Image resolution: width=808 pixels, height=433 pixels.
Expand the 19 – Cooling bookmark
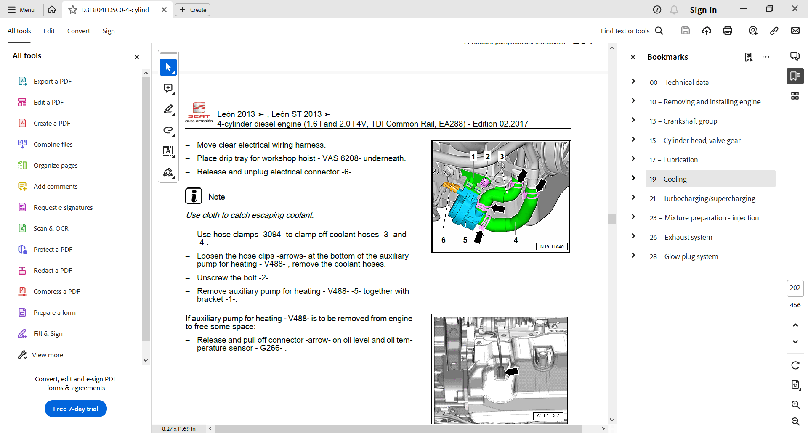(633, 178)
